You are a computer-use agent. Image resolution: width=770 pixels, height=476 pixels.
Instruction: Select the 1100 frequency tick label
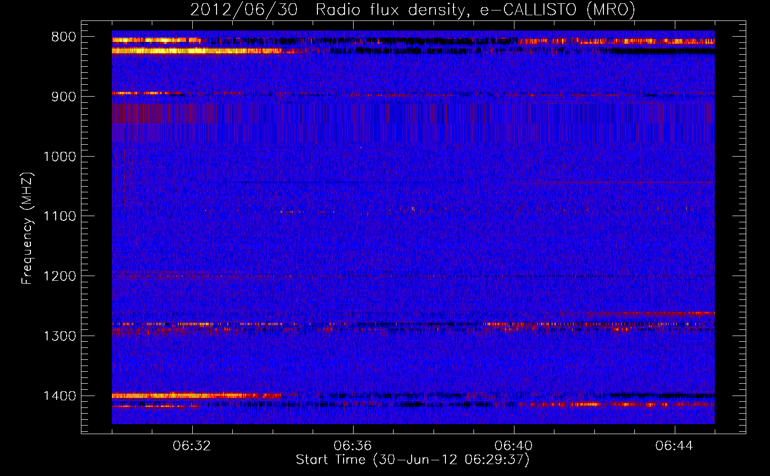[59, 217]
